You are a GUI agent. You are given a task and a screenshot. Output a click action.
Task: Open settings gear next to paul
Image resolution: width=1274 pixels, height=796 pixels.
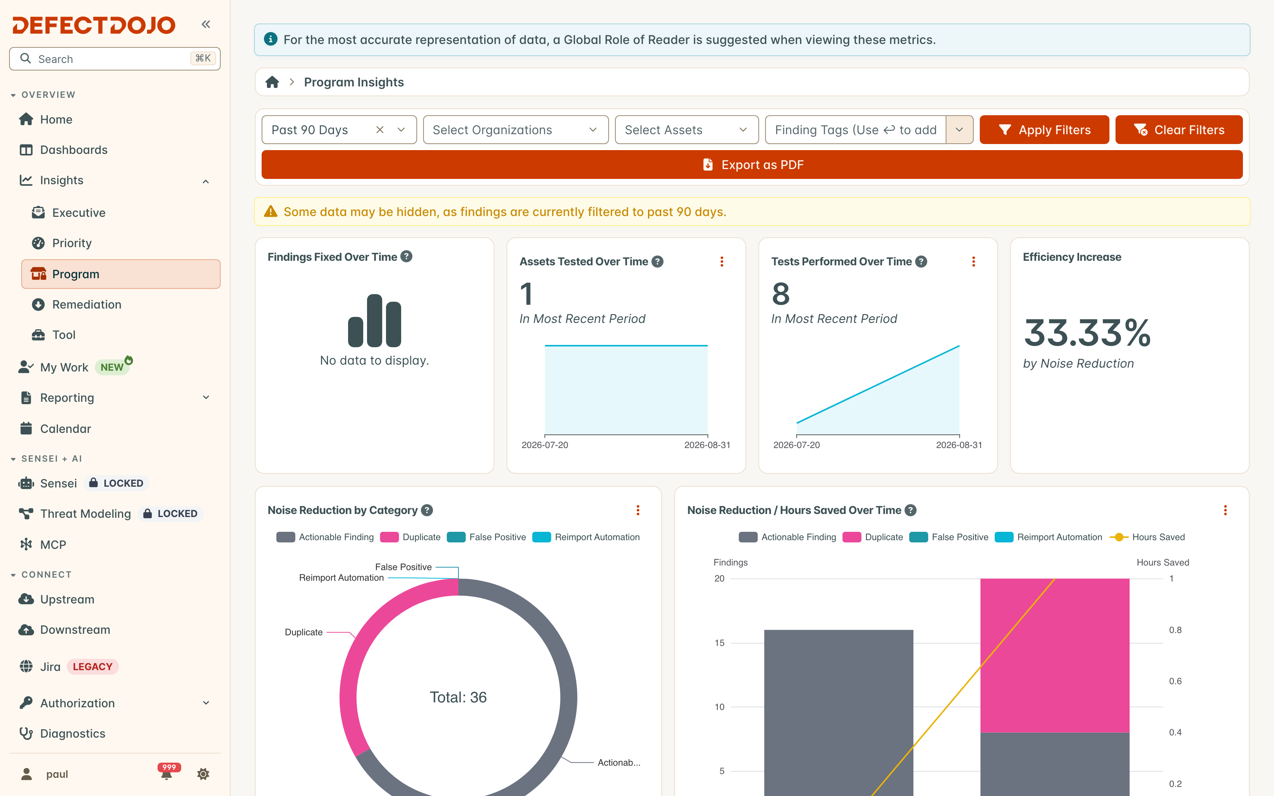[x=203, y=773]
